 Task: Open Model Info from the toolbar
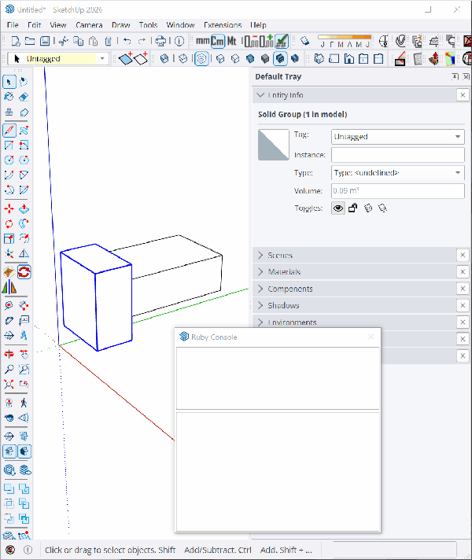[179, 41]
